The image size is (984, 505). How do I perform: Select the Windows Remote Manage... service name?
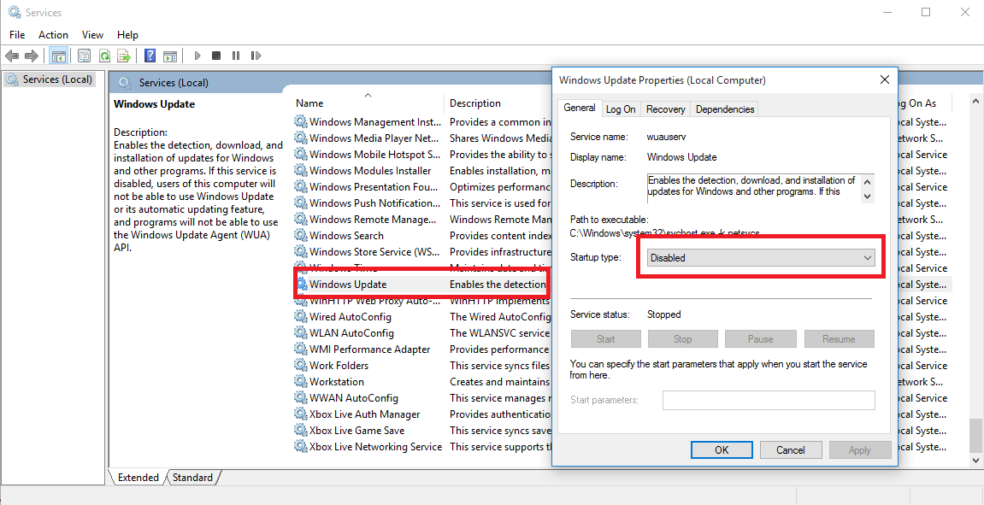373,220
